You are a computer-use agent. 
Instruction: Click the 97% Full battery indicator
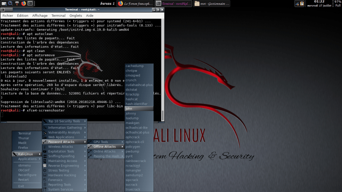point(338,3)
